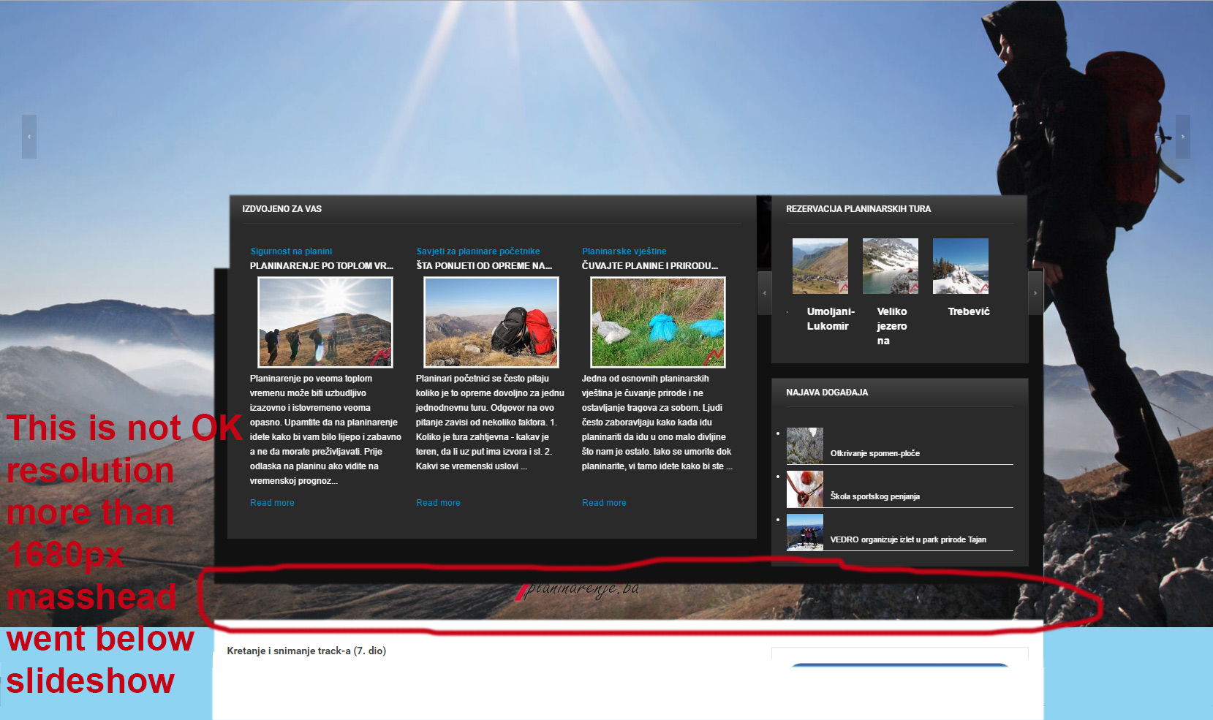Image resolution: width=1213 pixels, height=720 pixels.
Task: Read more about Planinarenje po toplom vremenu
Action: [272, 503]
